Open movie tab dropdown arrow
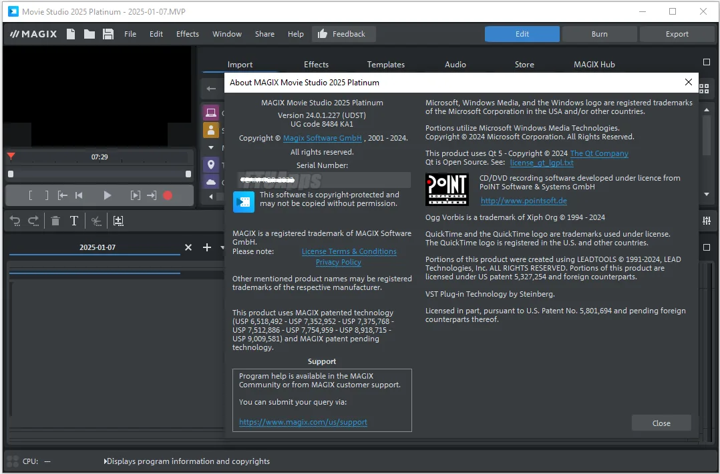 pos(222,247)
